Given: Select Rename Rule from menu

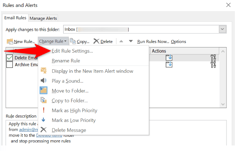Looking at the screenshot, I should pyautogui.click(x=66, y=61).
